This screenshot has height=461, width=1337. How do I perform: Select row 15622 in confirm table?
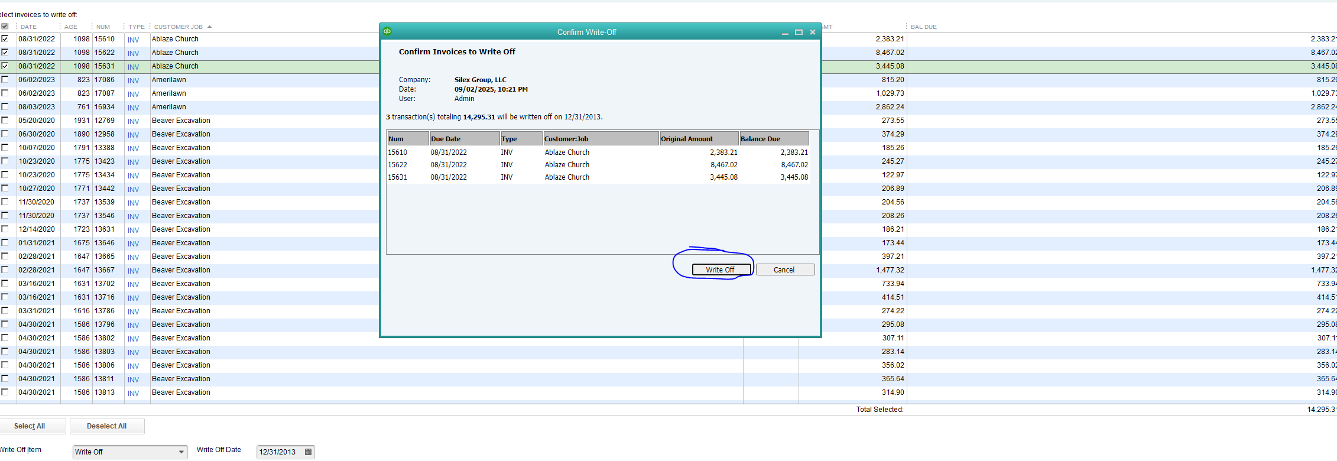[x=598, y=165]
